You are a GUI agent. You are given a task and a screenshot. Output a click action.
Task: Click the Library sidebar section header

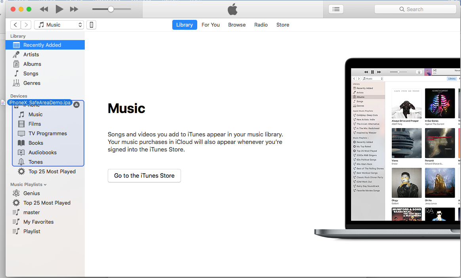pos(18,36)
